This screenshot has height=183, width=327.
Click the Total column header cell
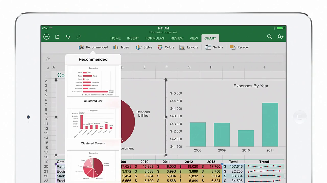pos(233,162)
